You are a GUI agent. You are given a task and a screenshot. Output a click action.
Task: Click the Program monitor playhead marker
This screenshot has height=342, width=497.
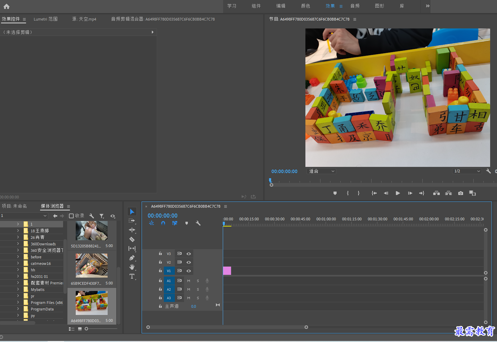[x=270, y=180]
